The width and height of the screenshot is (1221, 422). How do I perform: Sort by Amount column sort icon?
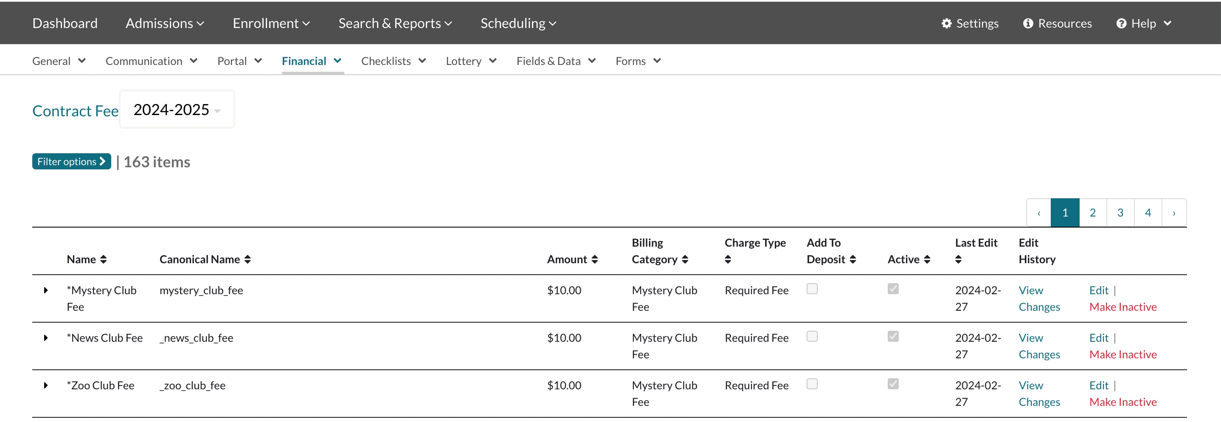click(x=594, y=259)
